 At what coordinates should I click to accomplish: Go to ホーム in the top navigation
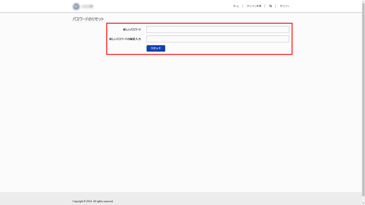(x=236, y=6)
